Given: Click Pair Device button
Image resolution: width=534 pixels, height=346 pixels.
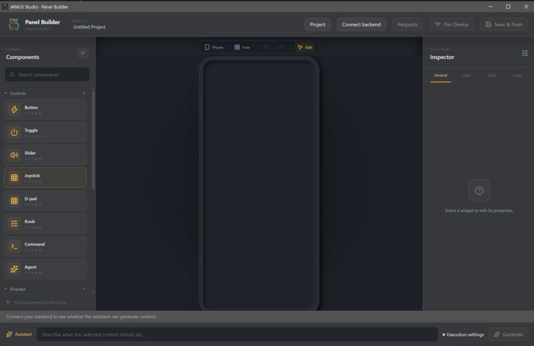Looking at the screenshot, I should click(x=451, y=24).
